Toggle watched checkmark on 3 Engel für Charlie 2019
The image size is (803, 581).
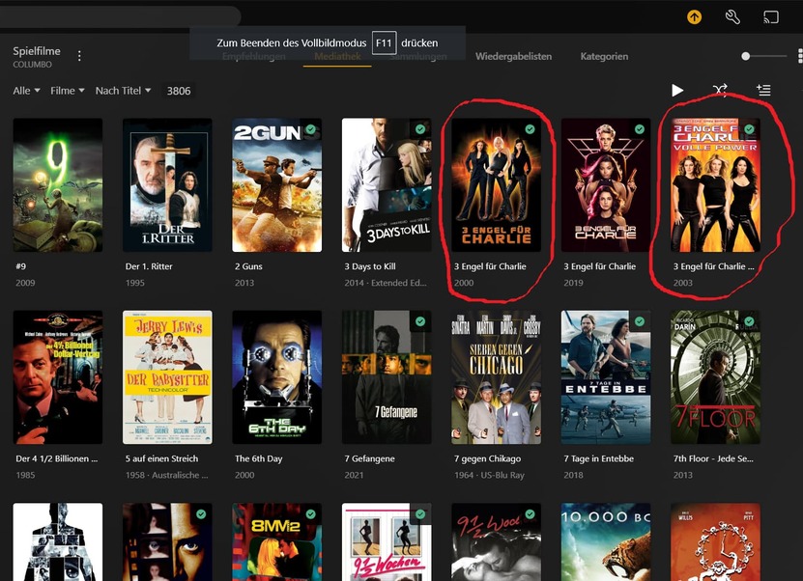[x=640, y=129]
